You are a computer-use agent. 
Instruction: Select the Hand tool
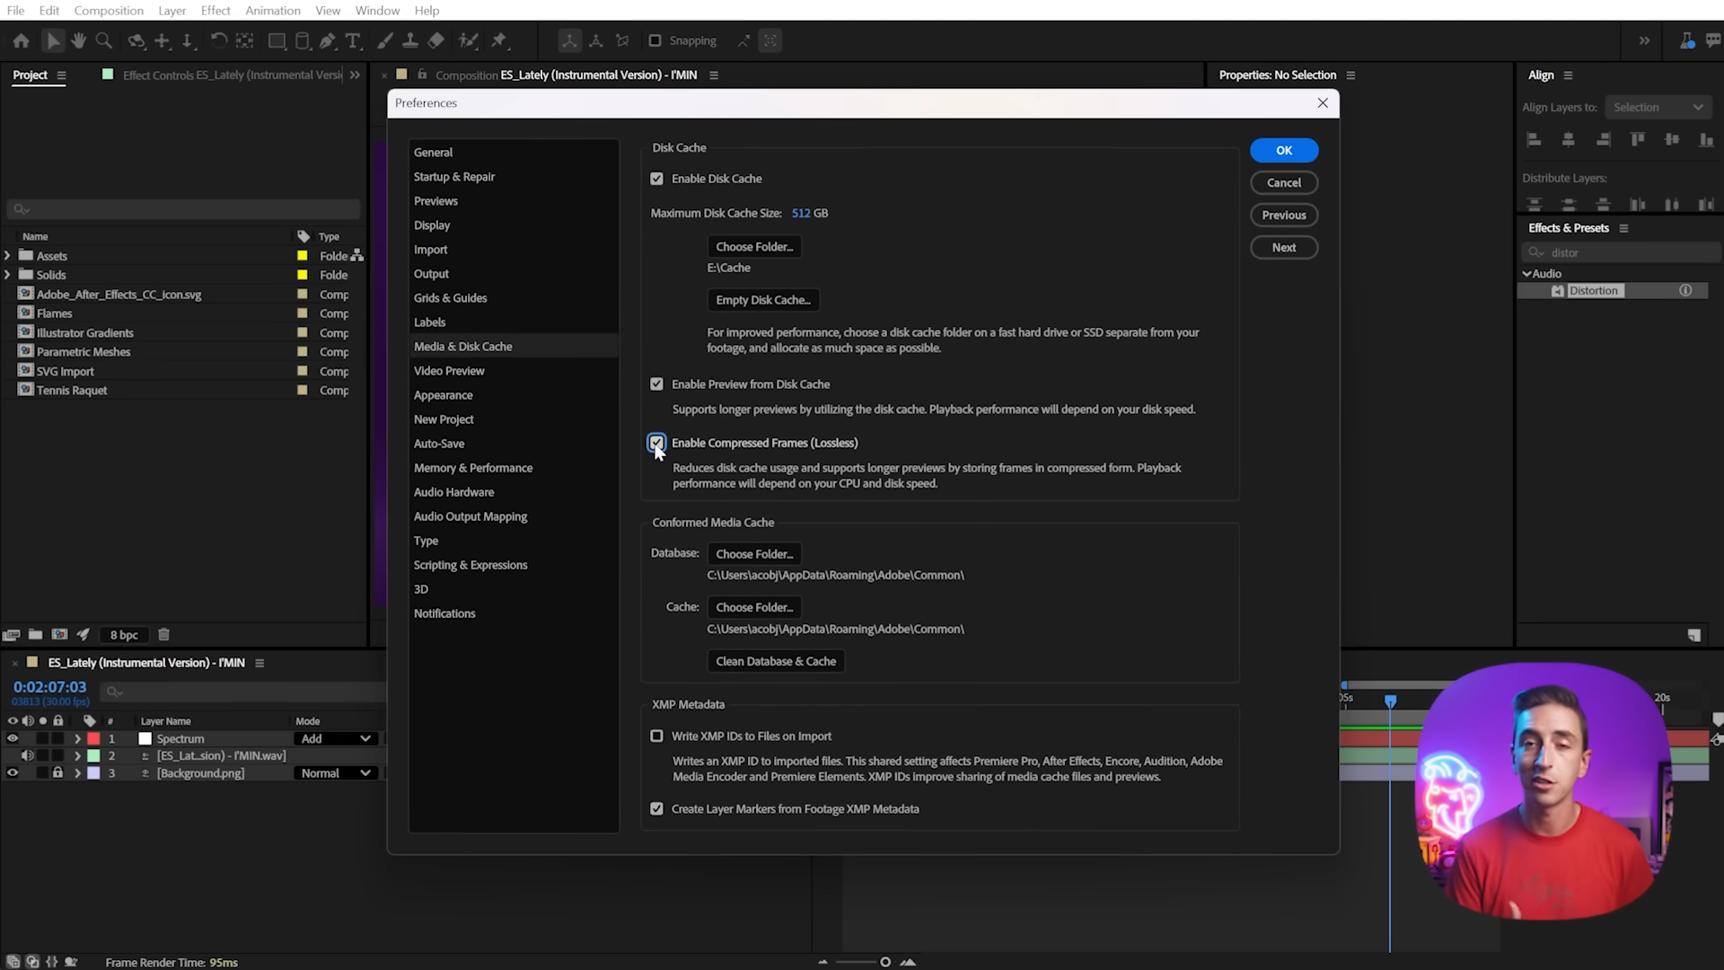pos(79,40)
